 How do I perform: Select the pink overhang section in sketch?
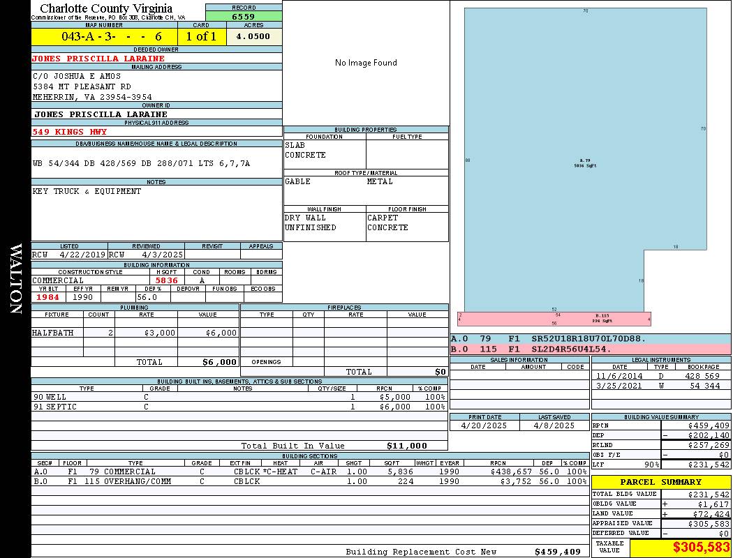click(554, 319)
